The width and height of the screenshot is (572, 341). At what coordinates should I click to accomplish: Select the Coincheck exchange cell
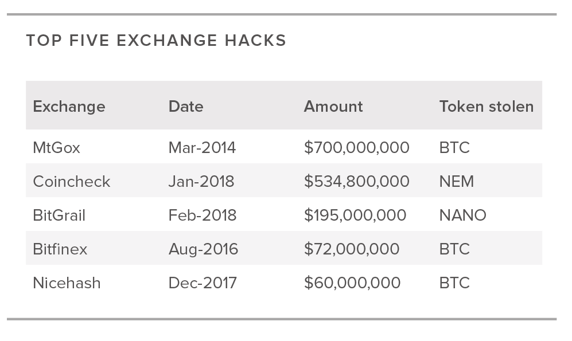[72, 182]
